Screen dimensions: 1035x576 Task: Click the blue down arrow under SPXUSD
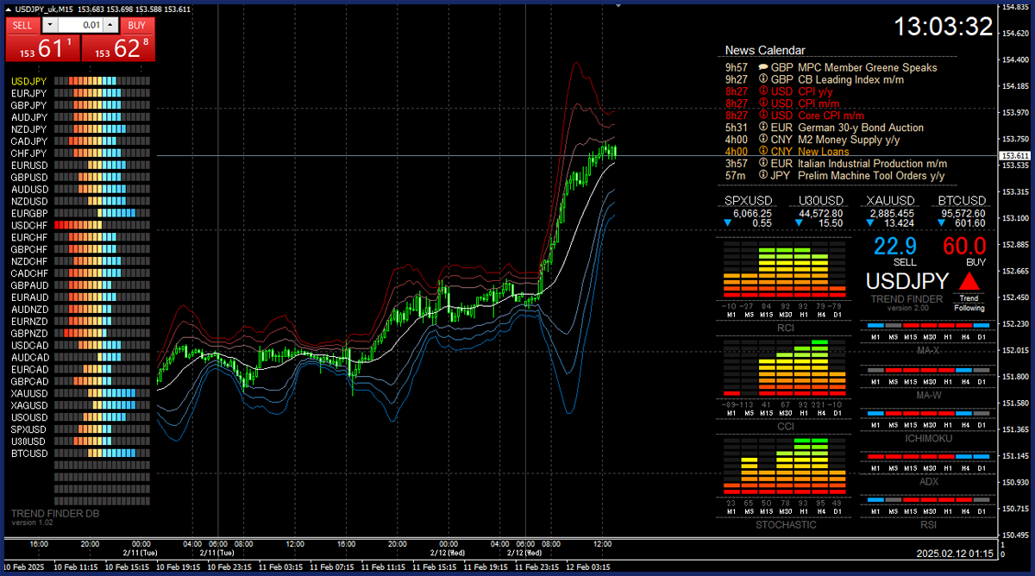727,222
